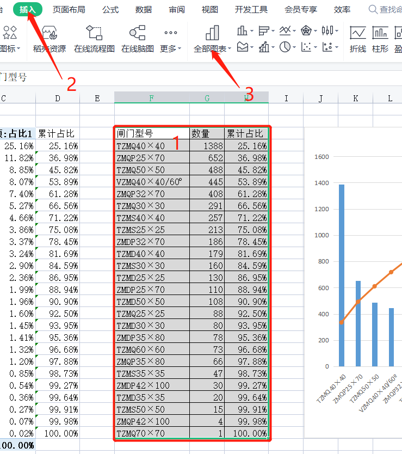
Task: Expand the 更多 dropdown
Action: click(171, 39)
